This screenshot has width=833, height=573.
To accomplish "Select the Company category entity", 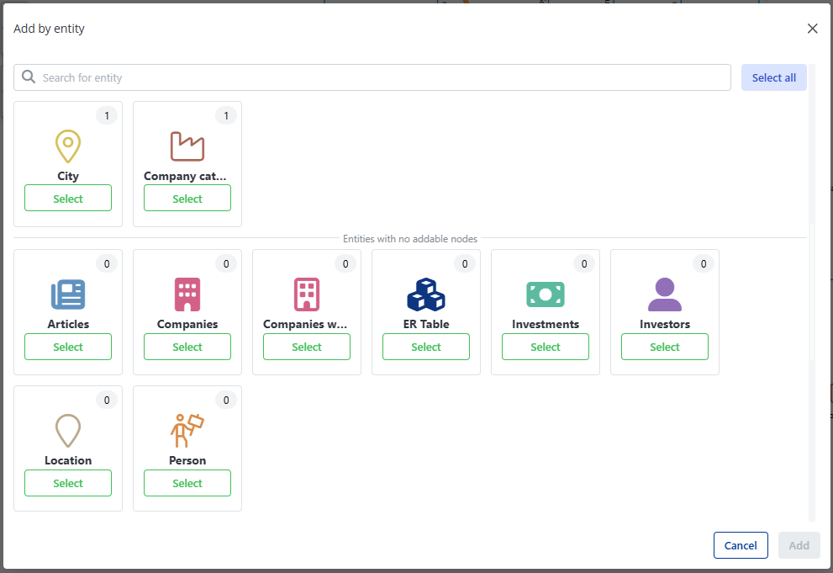I will [x=187, y=198].
